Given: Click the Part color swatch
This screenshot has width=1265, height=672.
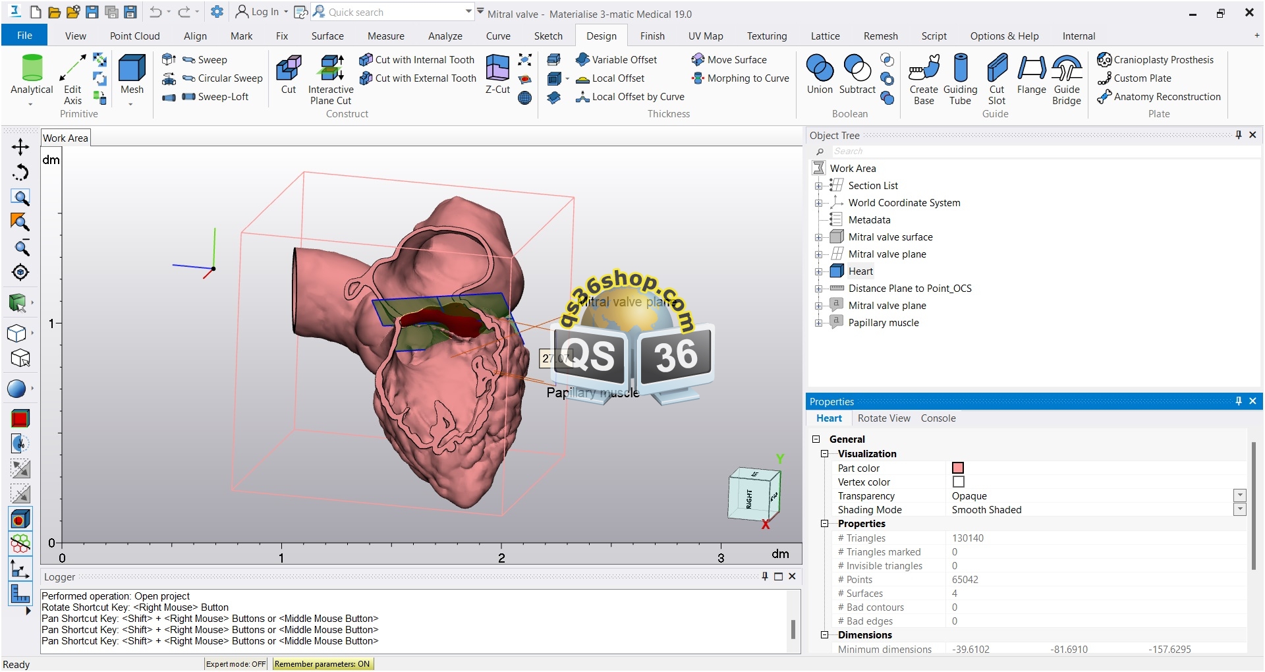Looking at the screenshot, I should tap(958, 468).
